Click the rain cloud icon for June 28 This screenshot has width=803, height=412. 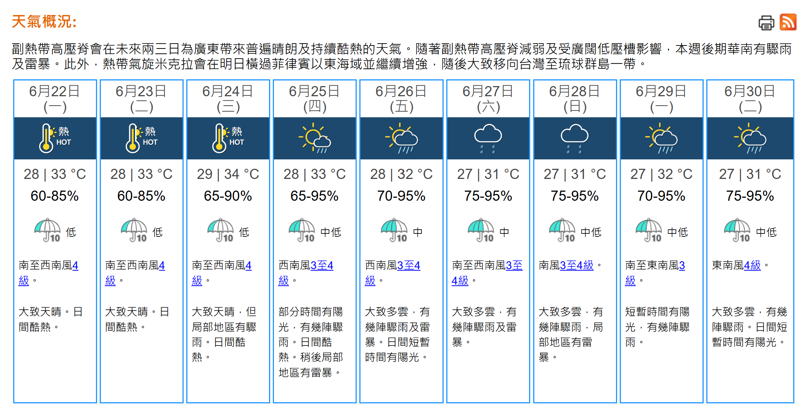pos(575,138)
